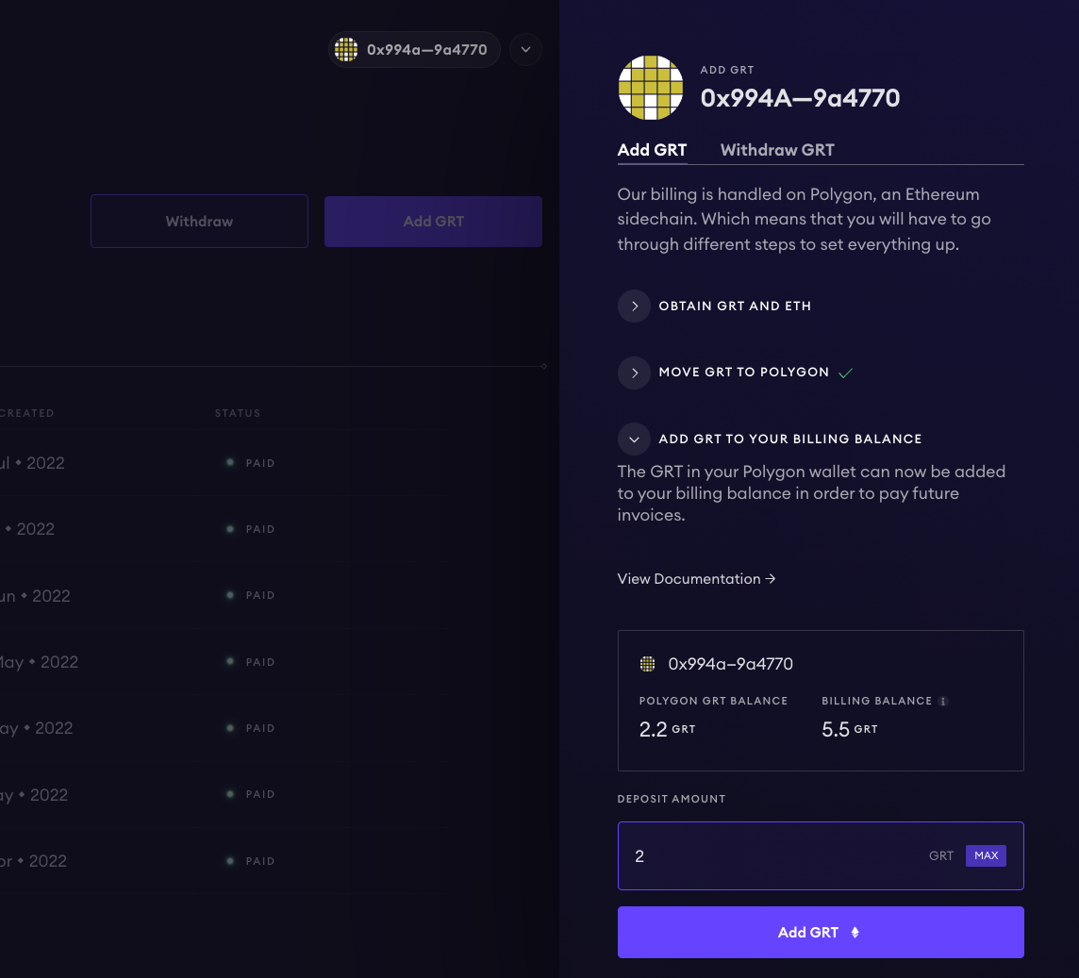
Task: Collapse Add GRT to billing balance section
Action: point(634,439)
